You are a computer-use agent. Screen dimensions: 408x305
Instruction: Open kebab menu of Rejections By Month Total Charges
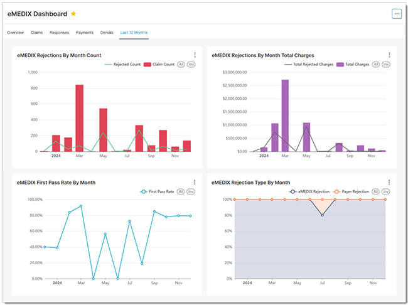(389, 55)
